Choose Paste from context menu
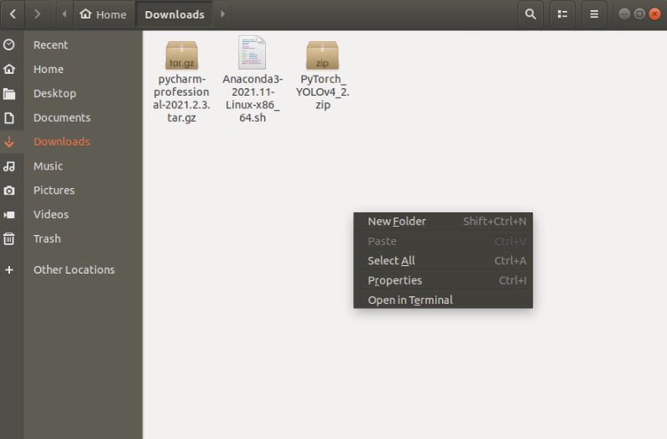This screenshot has width=667, height=439. [443, 241]
